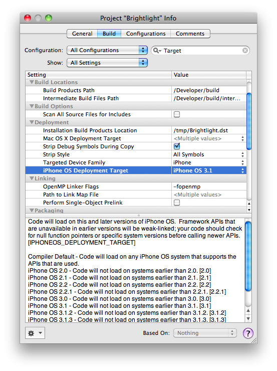Click the settings table vertical scroll thumb
This screenshot has width=277, height=371.
point(249,121)
